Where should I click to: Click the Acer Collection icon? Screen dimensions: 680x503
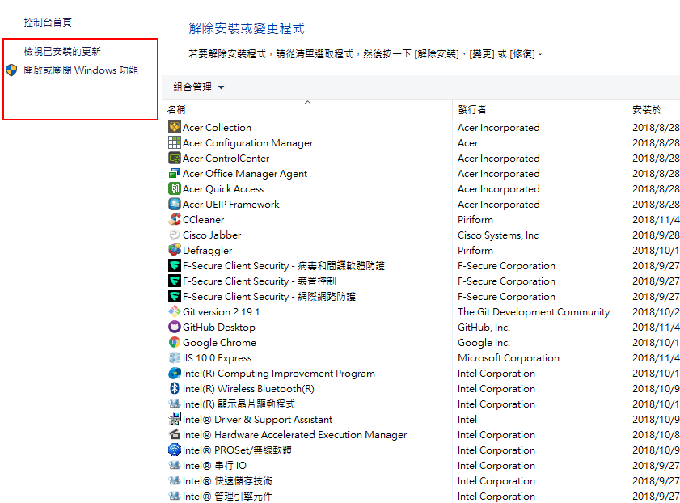click(175, 127)
